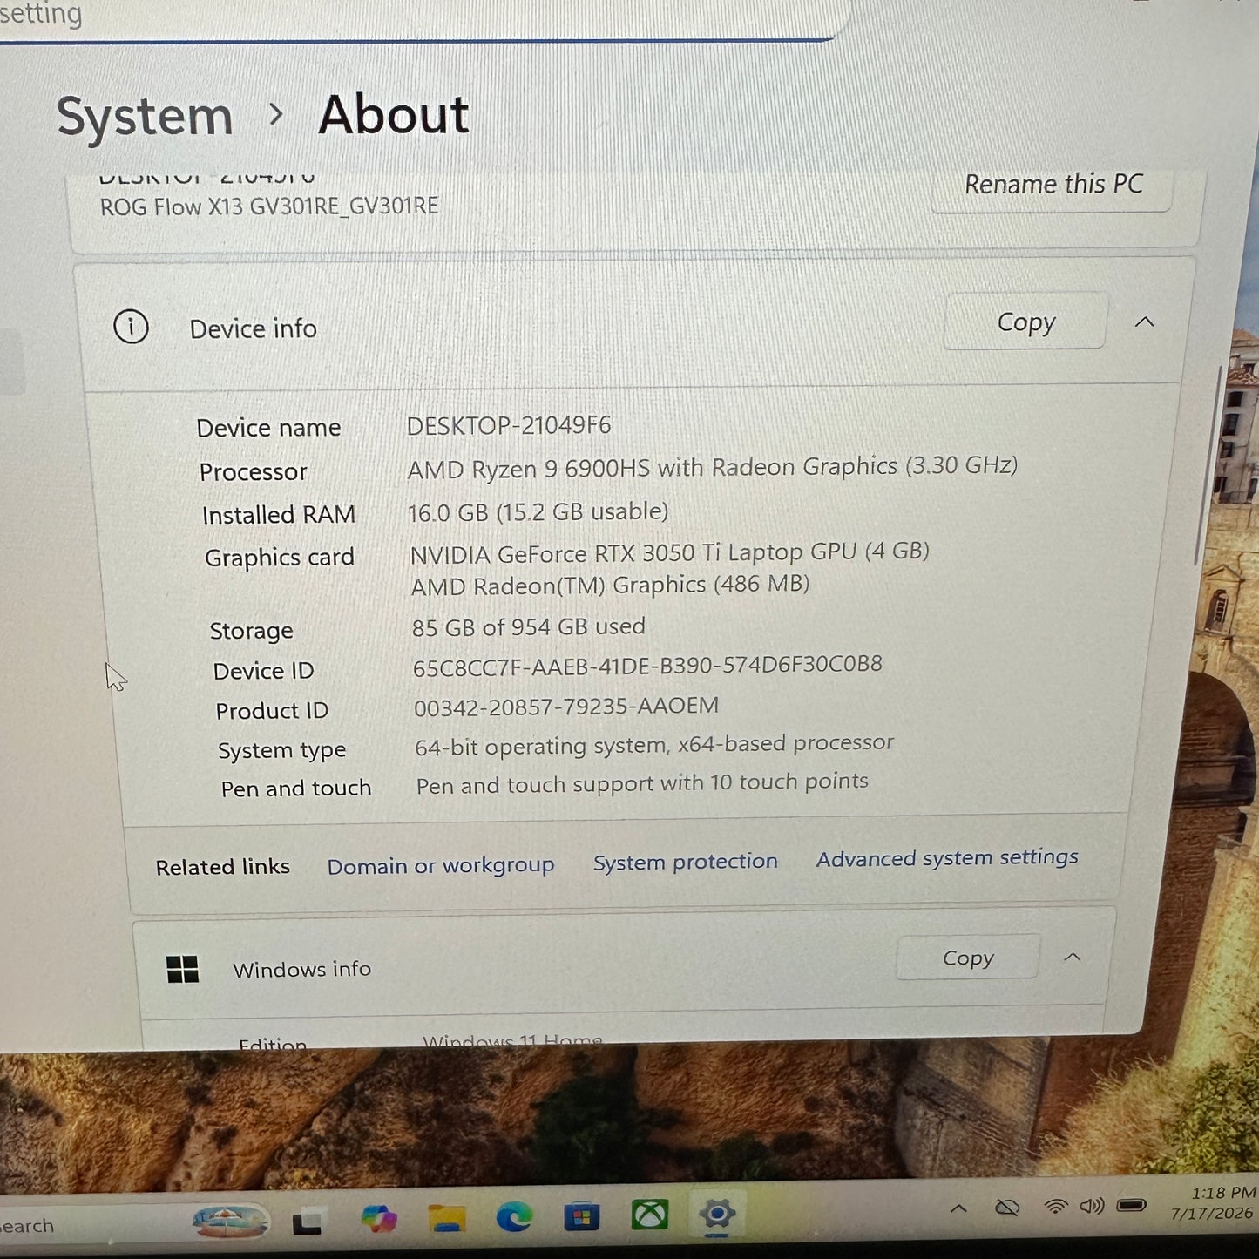Open System protection link

point(686,862)
